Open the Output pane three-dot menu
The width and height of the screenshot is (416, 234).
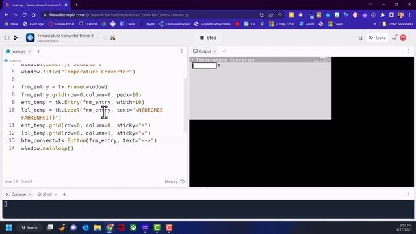click(409, 51)
